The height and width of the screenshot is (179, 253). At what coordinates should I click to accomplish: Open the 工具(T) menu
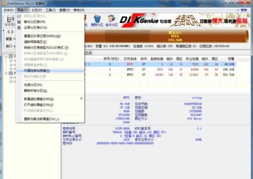point(51,10)
